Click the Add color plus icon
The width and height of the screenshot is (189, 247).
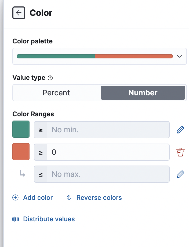16,198
